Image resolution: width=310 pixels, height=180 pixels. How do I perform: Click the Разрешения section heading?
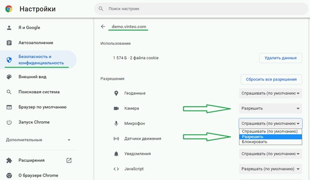(x=112, y=79)
